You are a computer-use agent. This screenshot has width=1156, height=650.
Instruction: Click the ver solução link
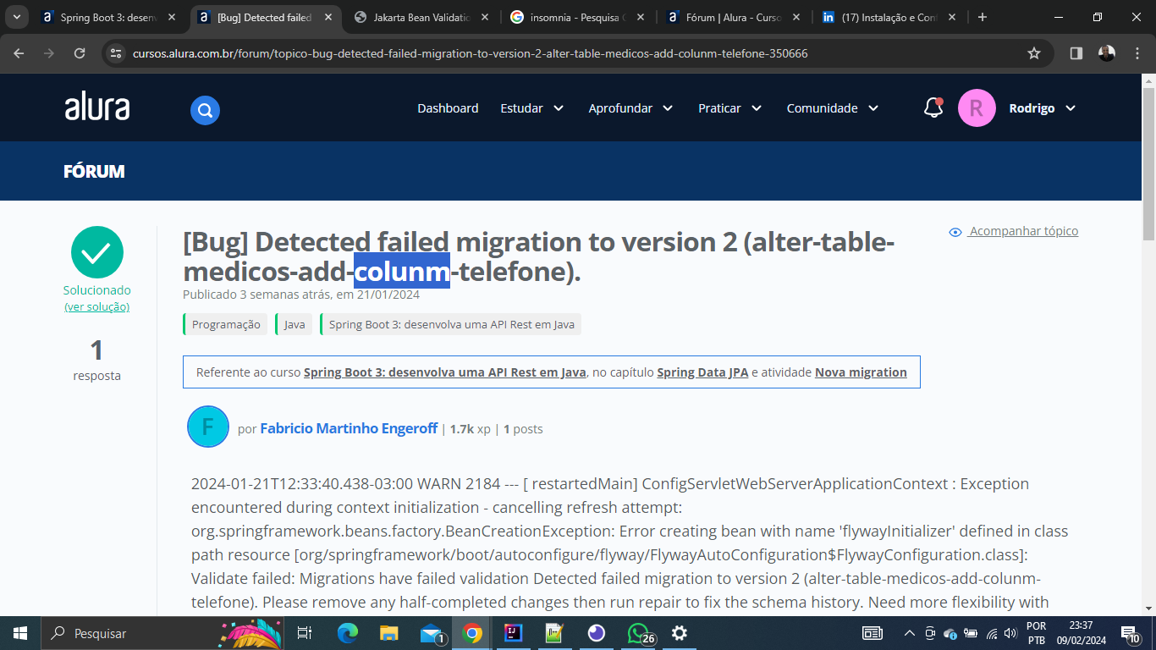click(x=97, y=306)
